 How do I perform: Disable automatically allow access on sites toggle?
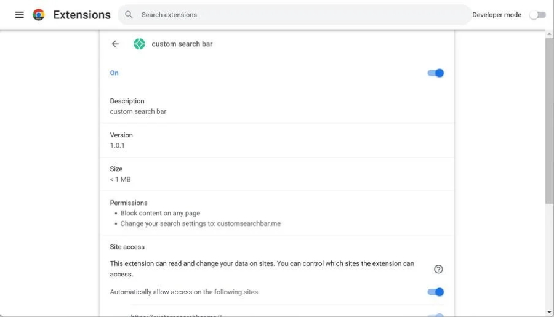435,292
